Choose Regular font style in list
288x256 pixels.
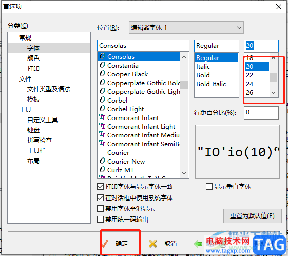217,58
